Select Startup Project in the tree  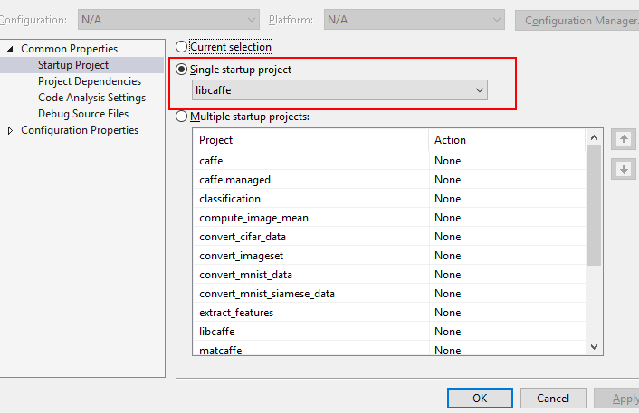pyautogui.click(x=73, y=65)
